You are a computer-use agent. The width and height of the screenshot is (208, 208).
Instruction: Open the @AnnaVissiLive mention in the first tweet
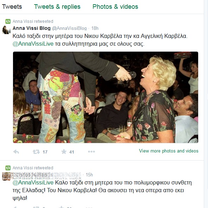click(x=33, y=44)
